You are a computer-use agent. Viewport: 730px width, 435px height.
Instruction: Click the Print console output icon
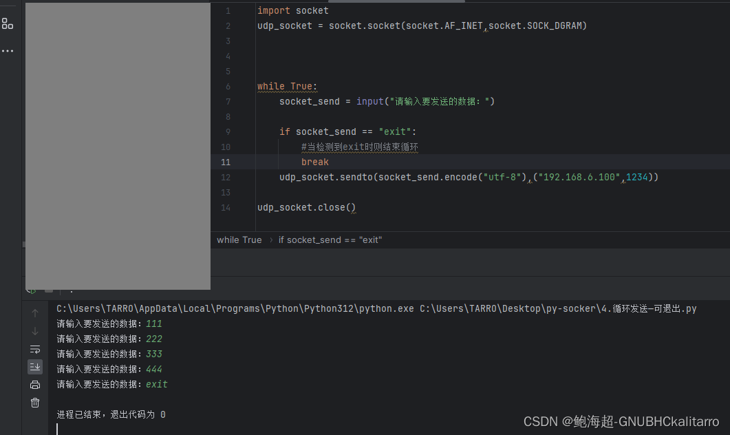coord(35,385)
